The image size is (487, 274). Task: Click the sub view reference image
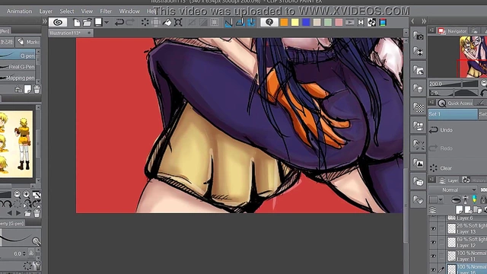(x=16, y=144)
